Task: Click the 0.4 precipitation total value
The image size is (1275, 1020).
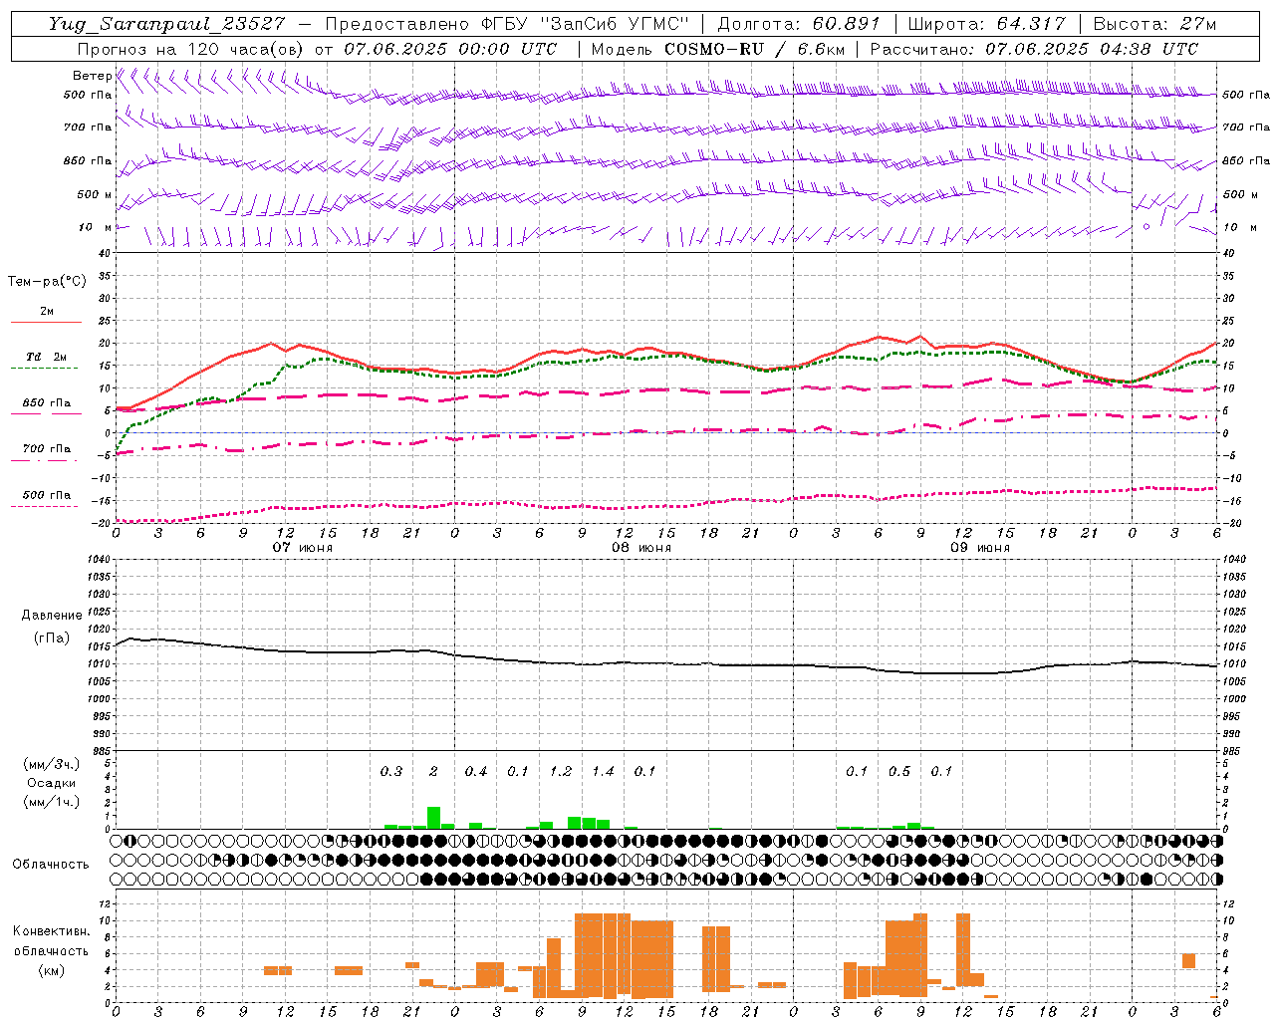Action: pyautogui.click(x=476, y=771)
